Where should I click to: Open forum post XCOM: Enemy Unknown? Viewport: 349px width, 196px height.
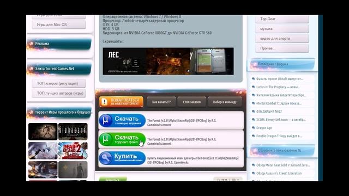point(281,120)
